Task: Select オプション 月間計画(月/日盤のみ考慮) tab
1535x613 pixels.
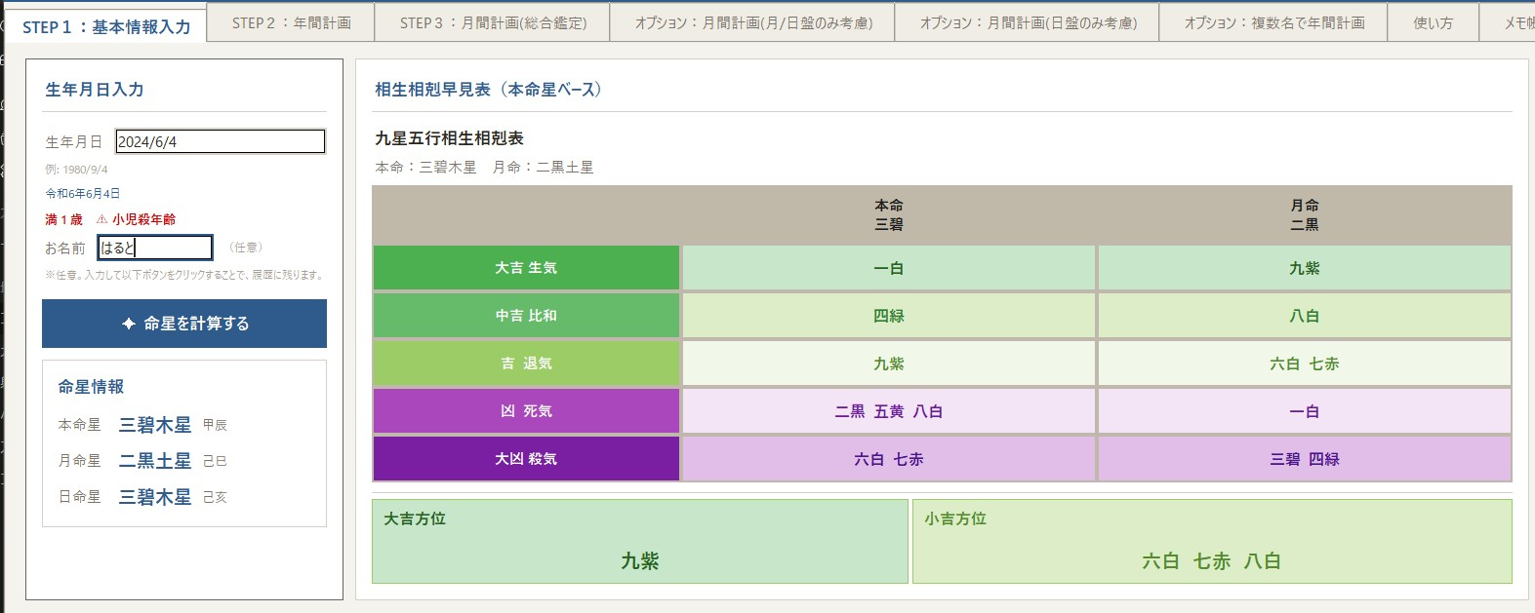Action: (752, 22)
